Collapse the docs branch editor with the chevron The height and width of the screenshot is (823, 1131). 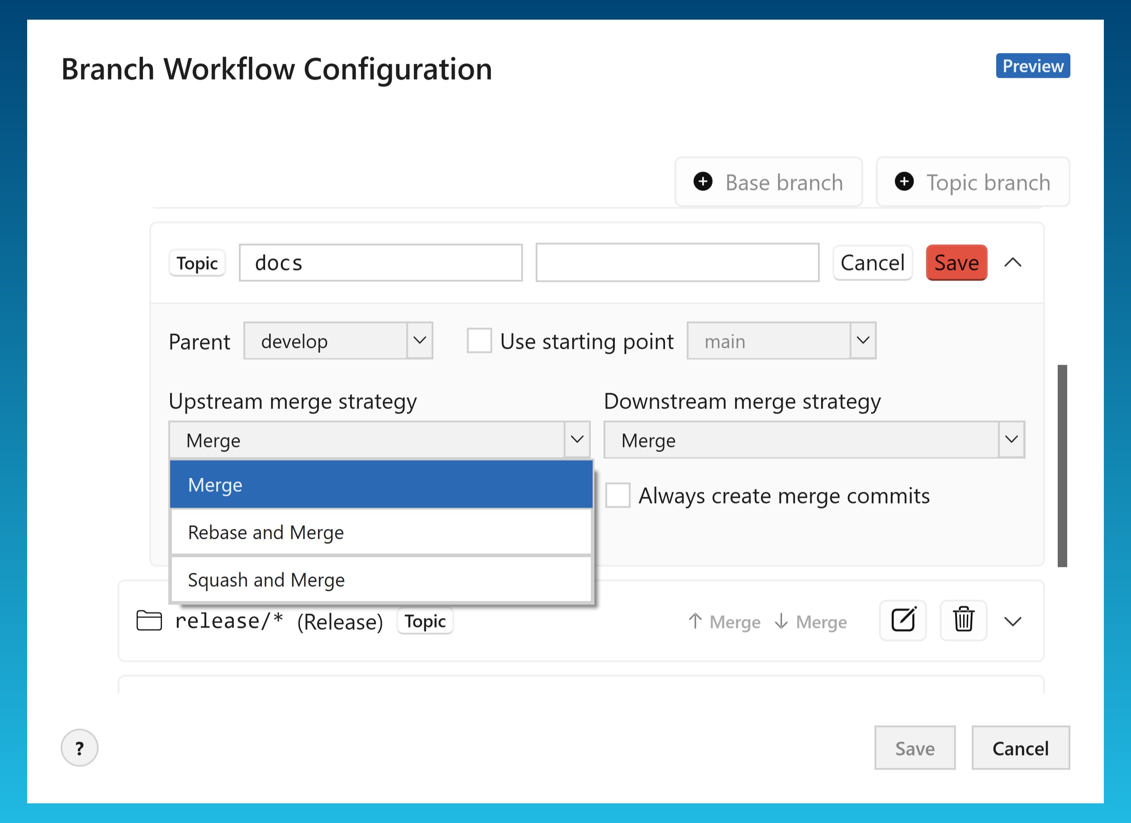pos(1012,262)
